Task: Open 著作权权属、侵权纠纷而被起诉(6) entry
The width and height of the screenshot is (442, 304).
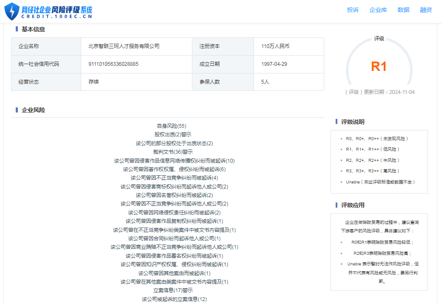Action: pyautogui.click(x=174, y=169)
